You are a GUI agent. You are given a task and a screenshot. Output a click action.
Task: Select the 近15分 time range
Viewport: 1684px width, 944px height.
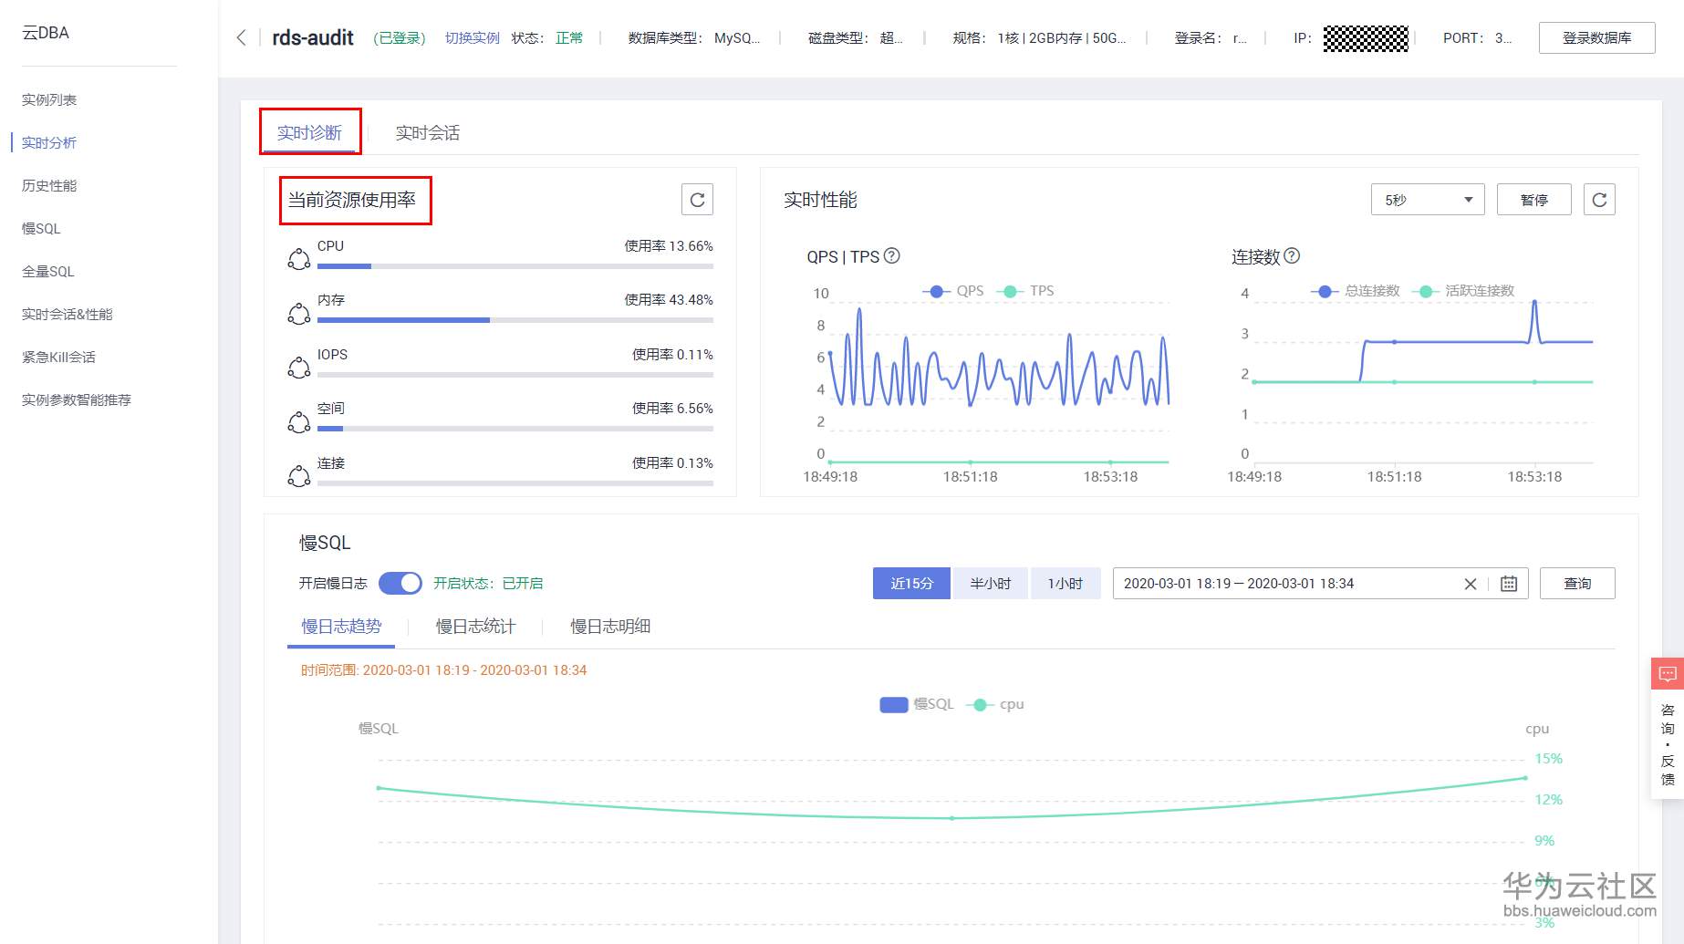(x=911, y=584)
